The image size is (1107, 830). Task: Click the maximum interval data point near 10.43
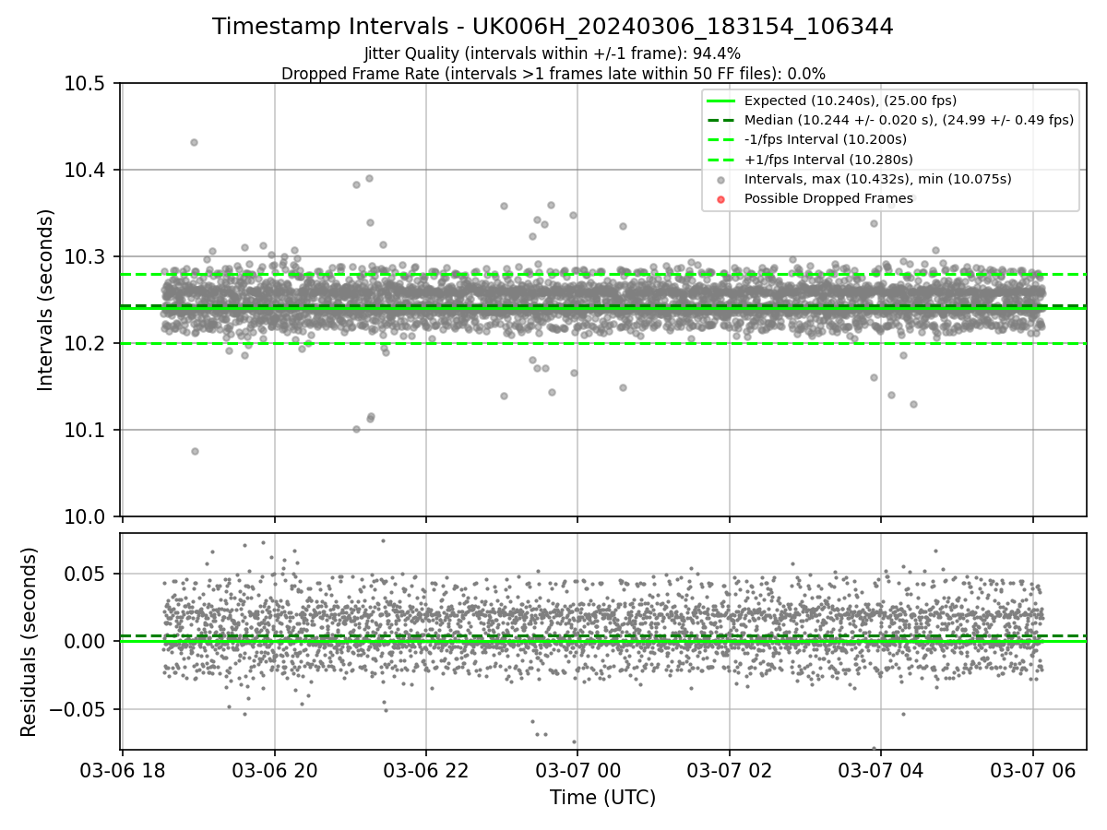pos(194,142)
